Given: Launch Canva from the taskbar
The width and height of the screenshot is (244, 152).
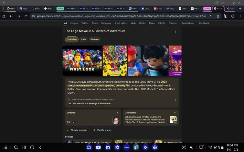Looking at the screenshot, I should (126, 147).
